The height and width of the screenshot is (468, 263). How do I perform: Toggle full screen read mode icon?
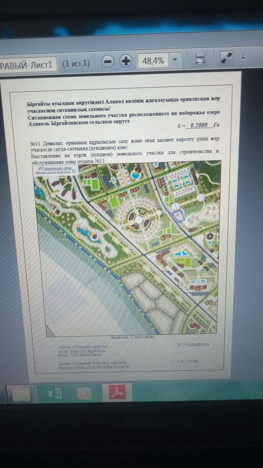coord(226,58)
